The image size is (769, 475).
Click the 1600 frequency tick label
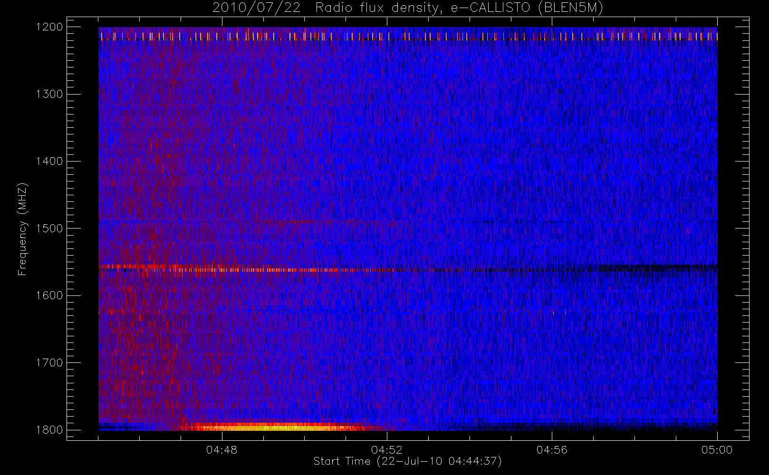point(49,295)
